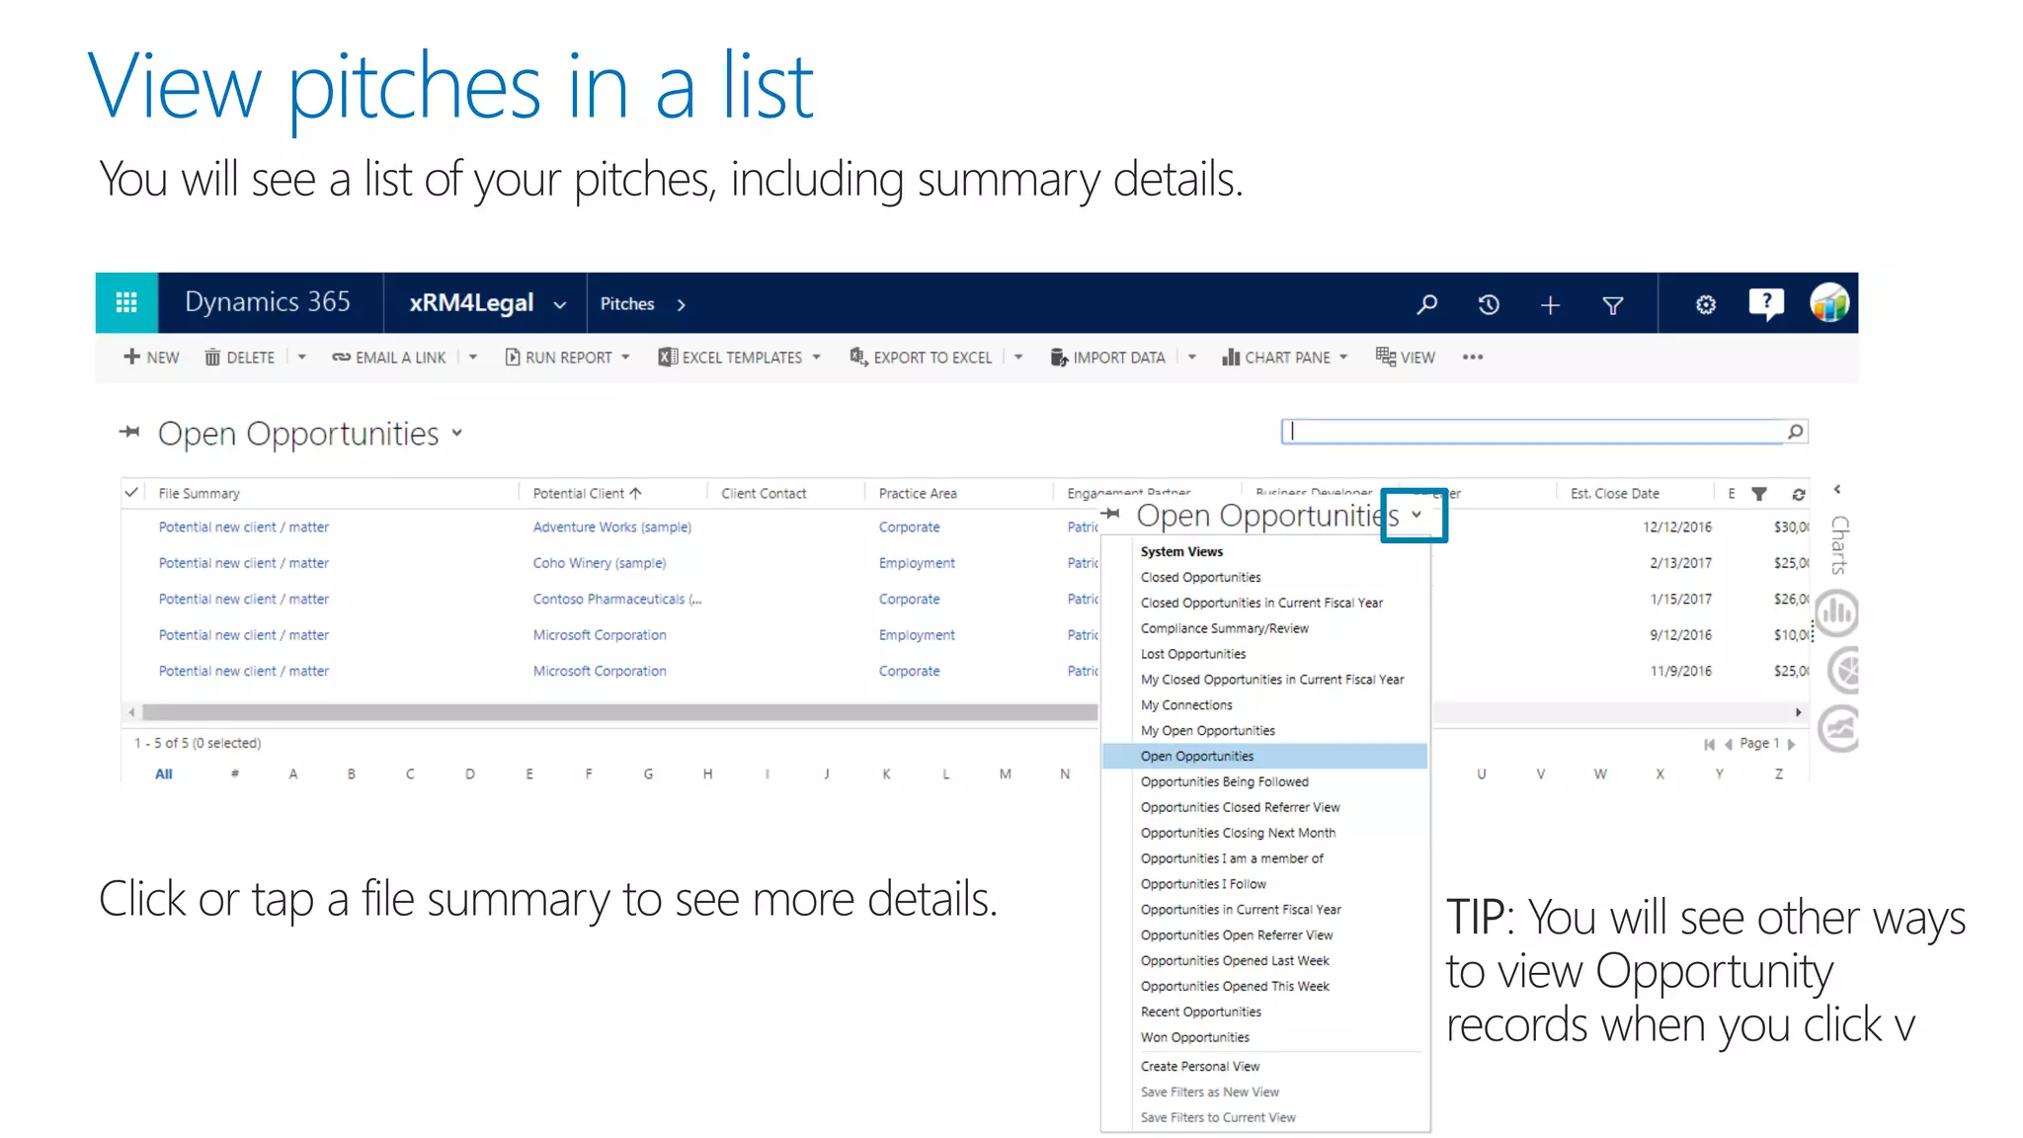Open Contoso Pharmaceuticals client link
Image resolution: width=2023 pixels, height=1138 pixels.
tap(617, 599)
